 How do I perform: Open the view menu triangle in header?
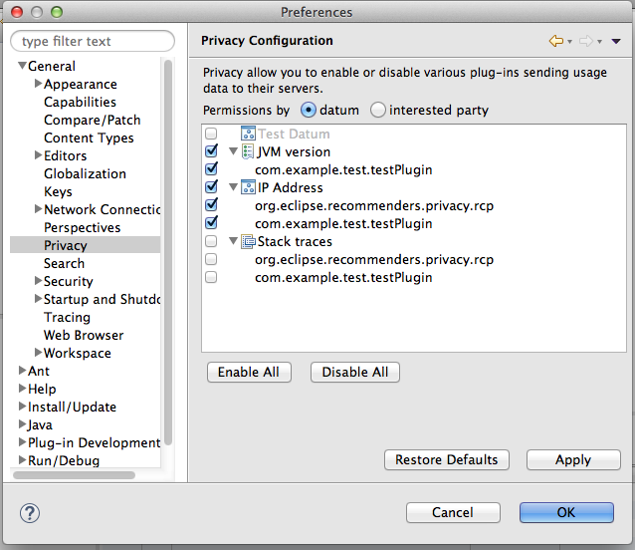(616, 41)
